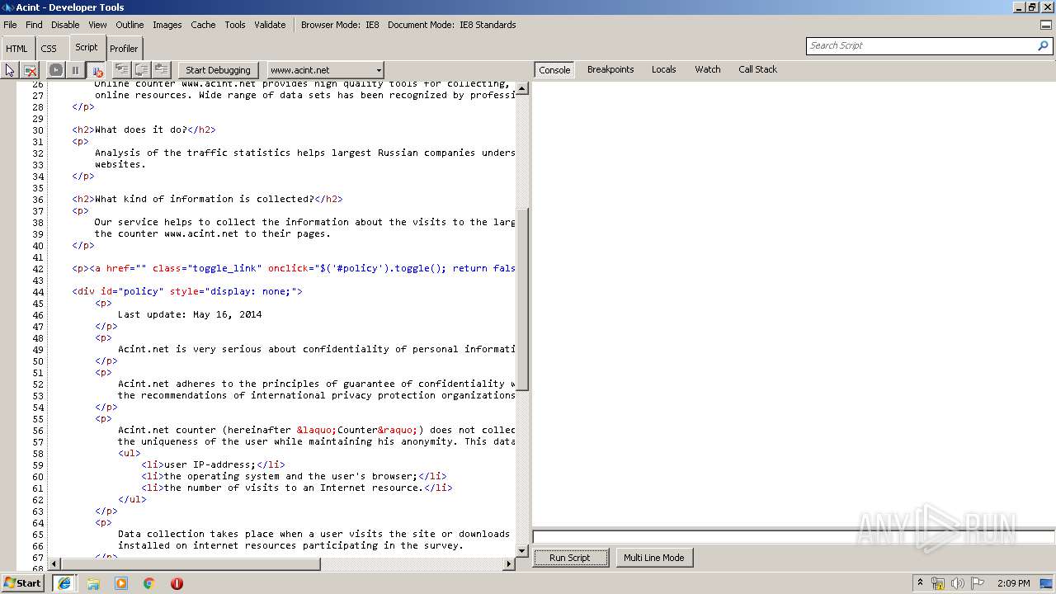Click the 'Last update: May 16, 2014' text
Viewport: 1056px width, 594px height.
[x=190, y=314]
